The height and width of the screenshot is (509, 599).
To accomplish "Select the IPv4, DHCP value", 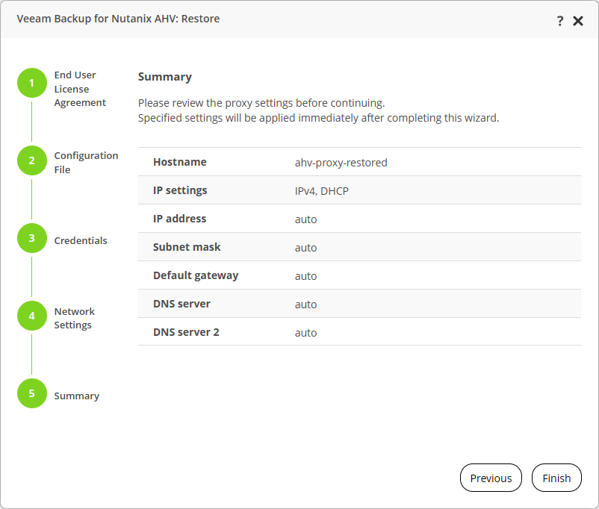I will point(322,191).
